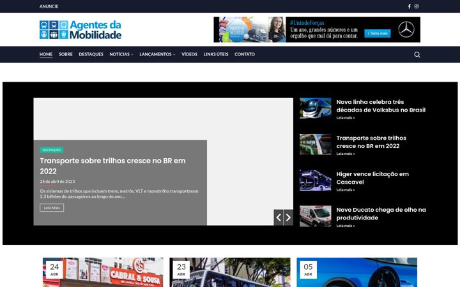This screenshot has height=287, width=460.
Task: Open the 23 ABR bus post image
Action: [x=230, y=272]
